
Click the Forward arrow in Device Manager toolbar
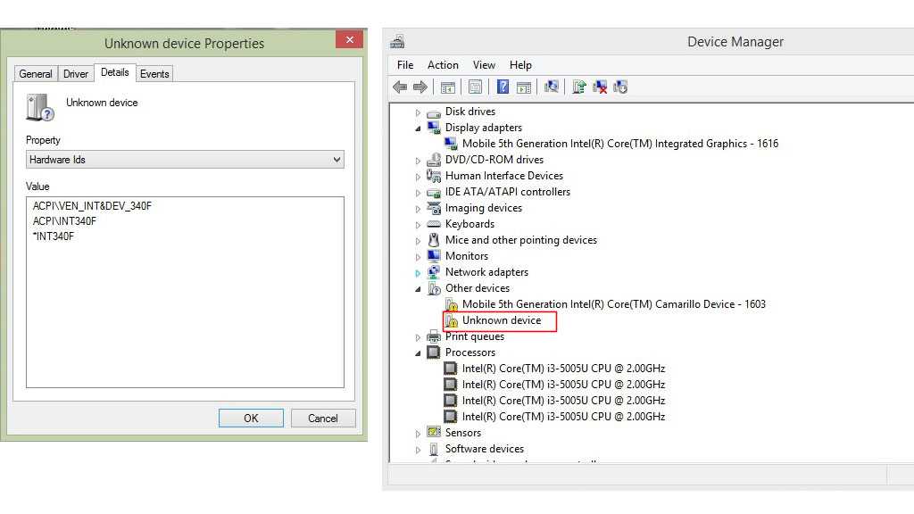click(420, 87)
